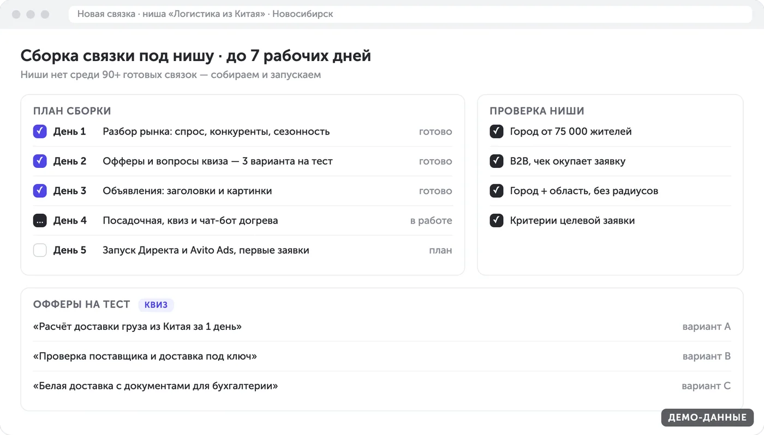Click the КВИЗ tag badge

pos(156,305)
